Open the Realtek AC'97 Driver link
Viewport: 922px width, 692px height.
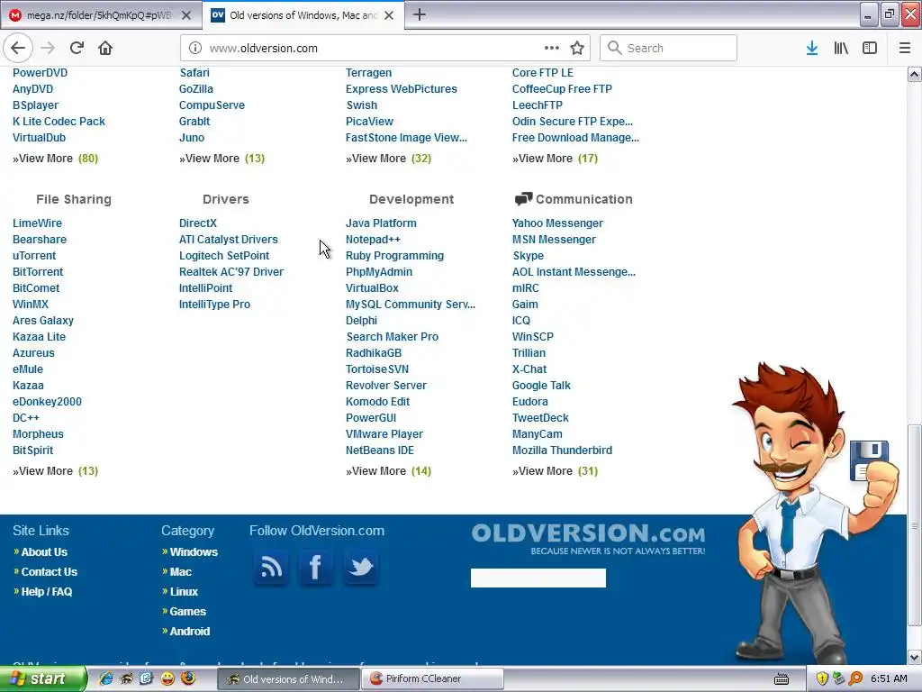pos(231,272)
